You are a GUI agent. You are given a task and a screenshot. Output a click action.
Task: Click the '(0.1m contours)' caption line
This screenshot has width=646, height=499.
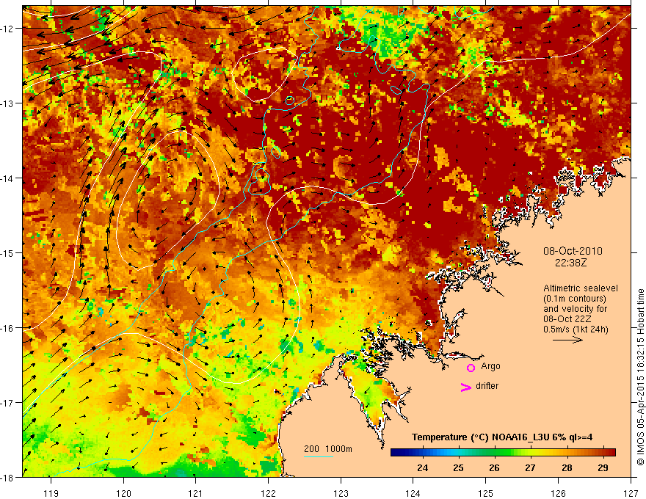[x=575, y=299]
